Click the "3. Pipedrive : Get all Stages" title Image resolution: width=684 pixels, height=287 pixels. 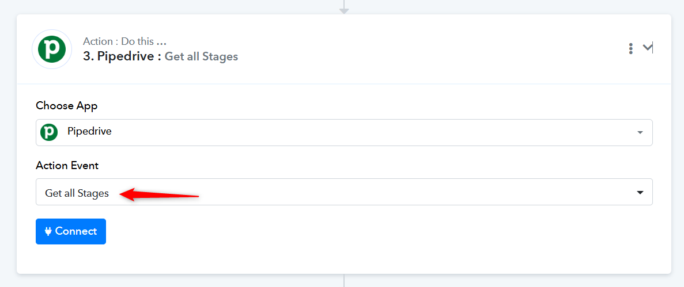coord(161,56)
